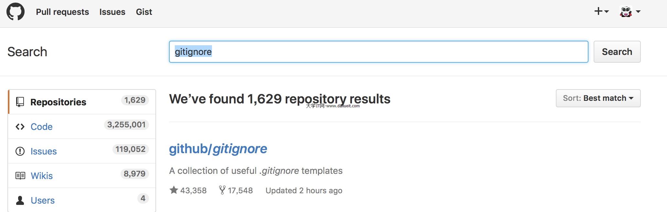Open the user avatar dropdown menu
The width and height of the screenshot is (667, 212).
[x=630, y=12]
